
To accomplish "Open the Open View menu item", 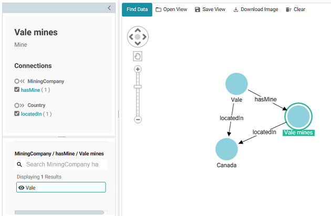I will (x=171, y=9).
